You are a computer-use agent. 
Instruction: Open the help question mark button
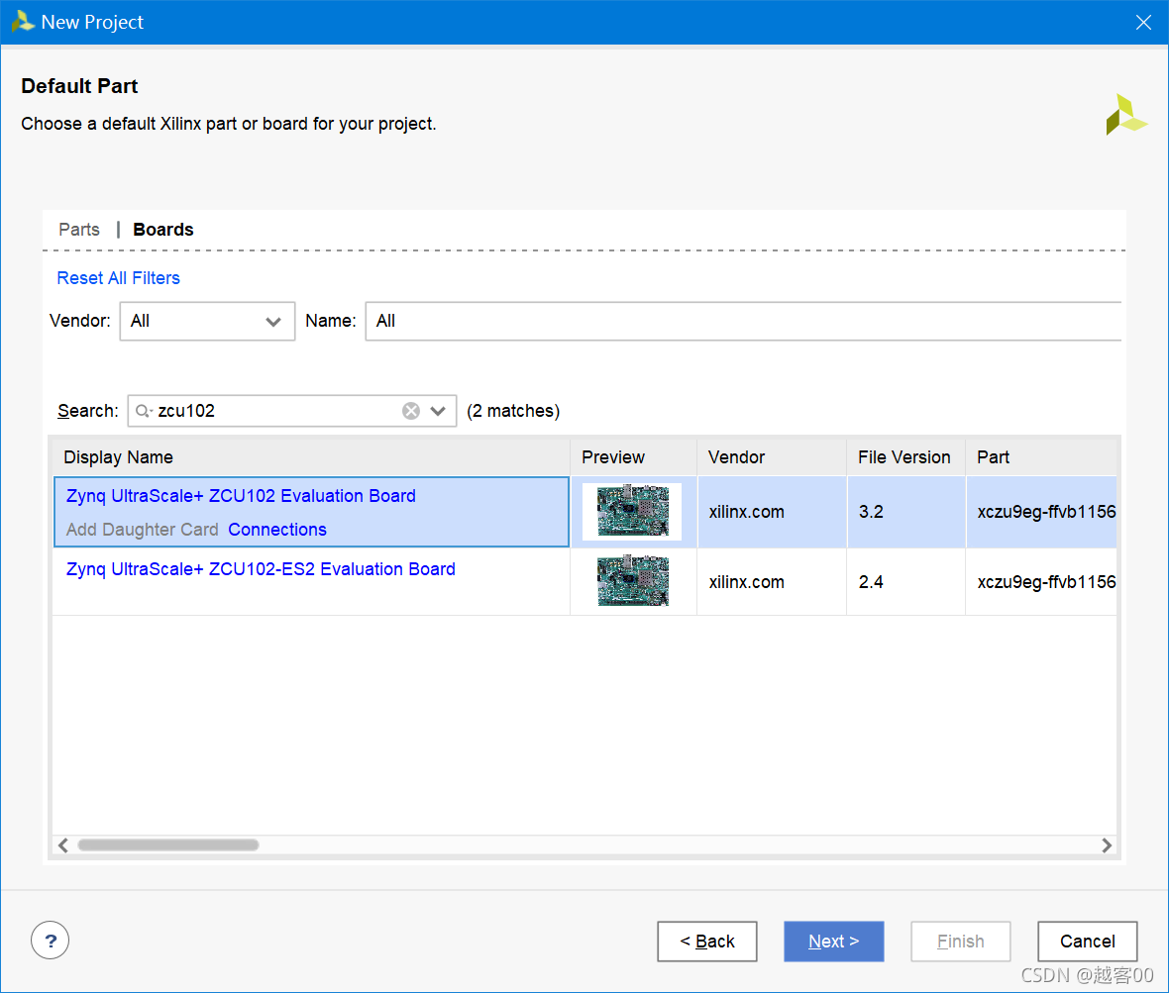(50, 941)
